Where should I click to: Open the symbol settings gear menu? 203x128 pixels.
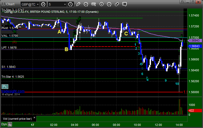[43, 5]
